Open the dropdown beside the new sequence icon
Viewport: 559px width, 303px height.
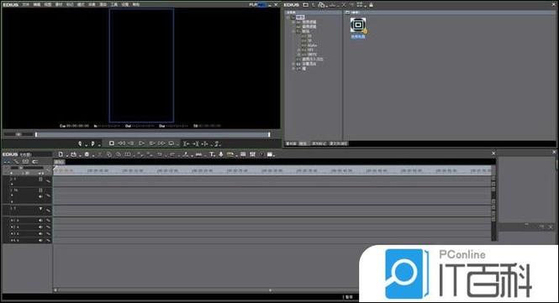pos(67,155)
